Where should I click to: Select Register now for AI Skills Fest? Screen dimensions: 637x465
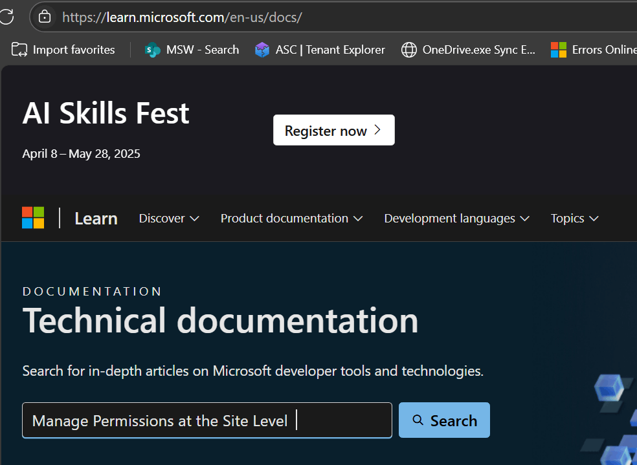click(x=334, y=130)
